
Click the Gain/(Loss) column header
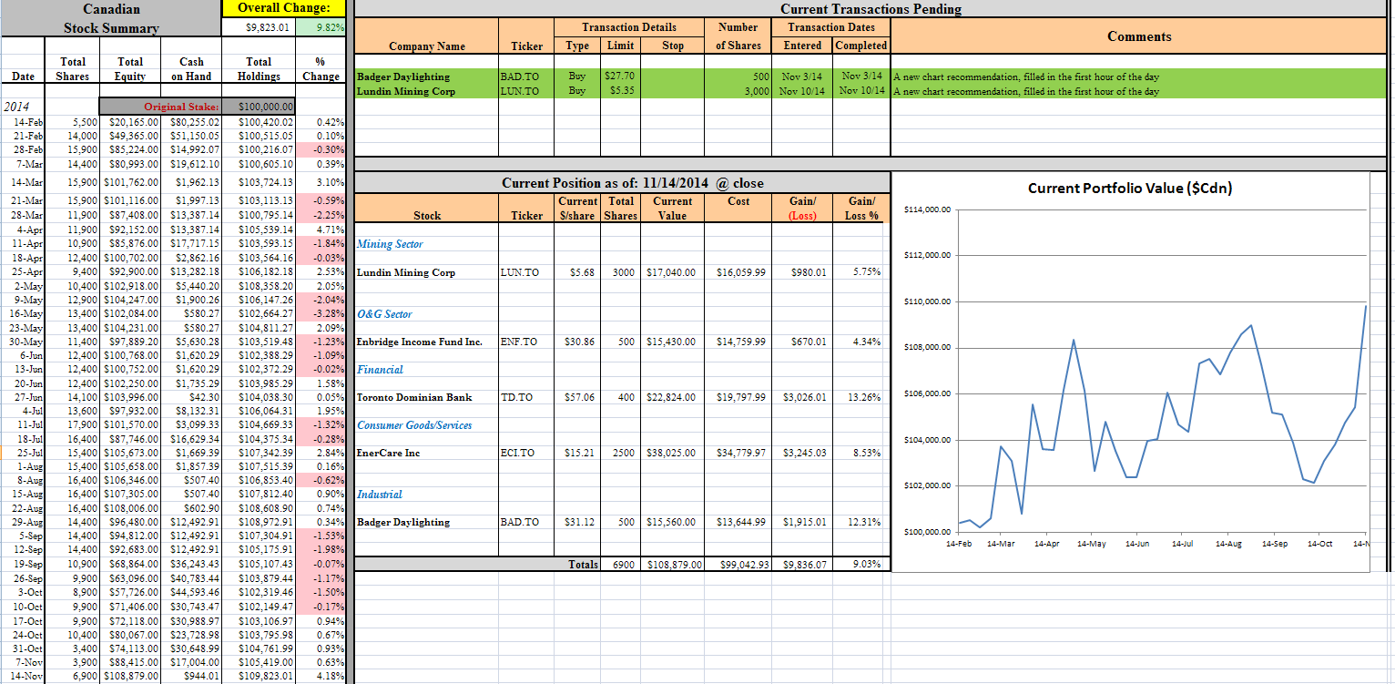tap(802, 209)
